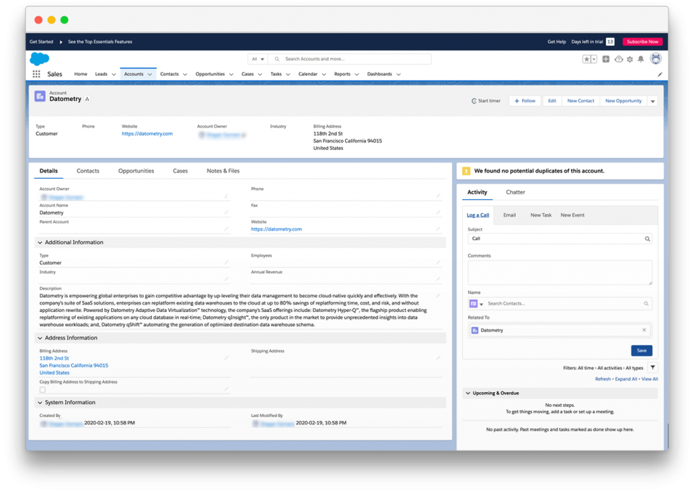This screenshot has width=694, height=501.
Task: Open the user profile avatar
Action: point(655,58)
